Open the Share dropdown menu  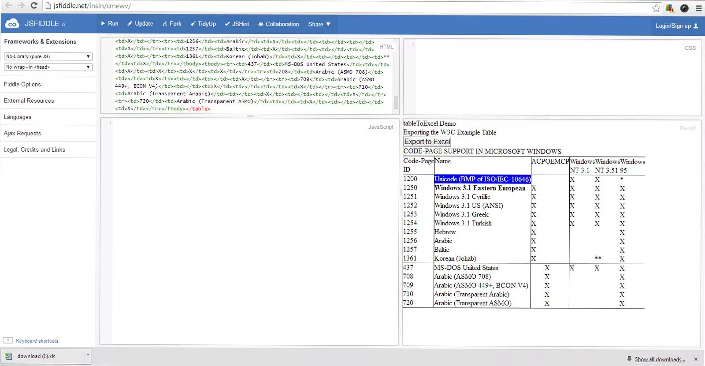(319, 24)
